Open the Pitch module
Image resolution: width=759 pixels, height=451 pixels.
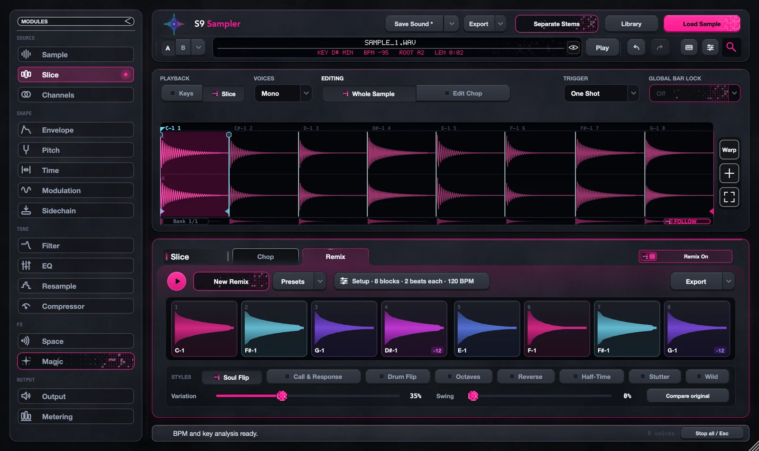pos(76,150)
